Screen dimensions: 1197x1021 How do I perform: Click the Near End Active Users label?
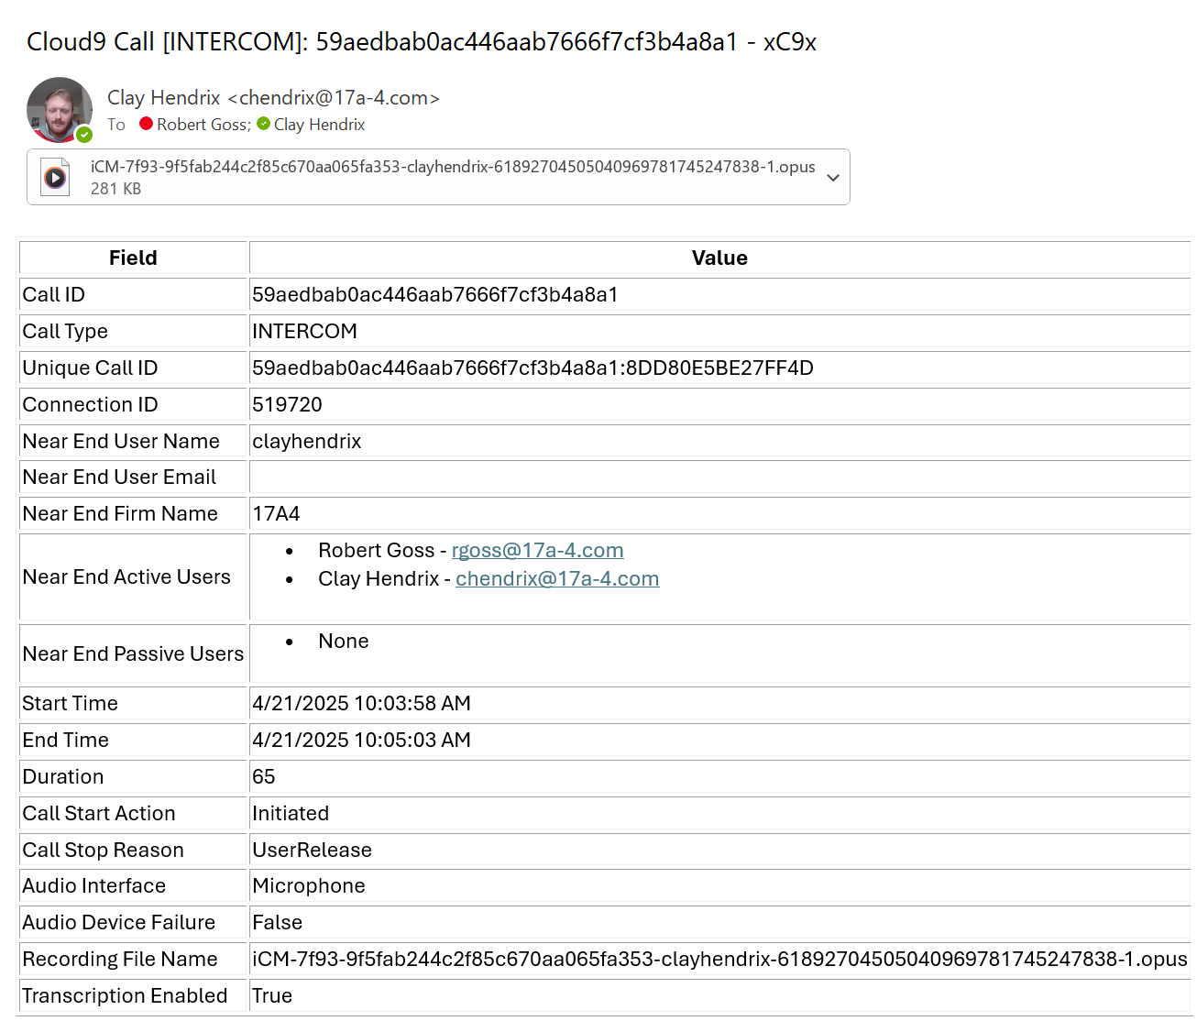126,576
